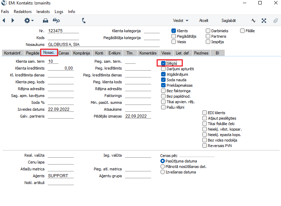281x206 pixels.
Task: Click the Saglabāt button
Action: click(x=229, y=21)
